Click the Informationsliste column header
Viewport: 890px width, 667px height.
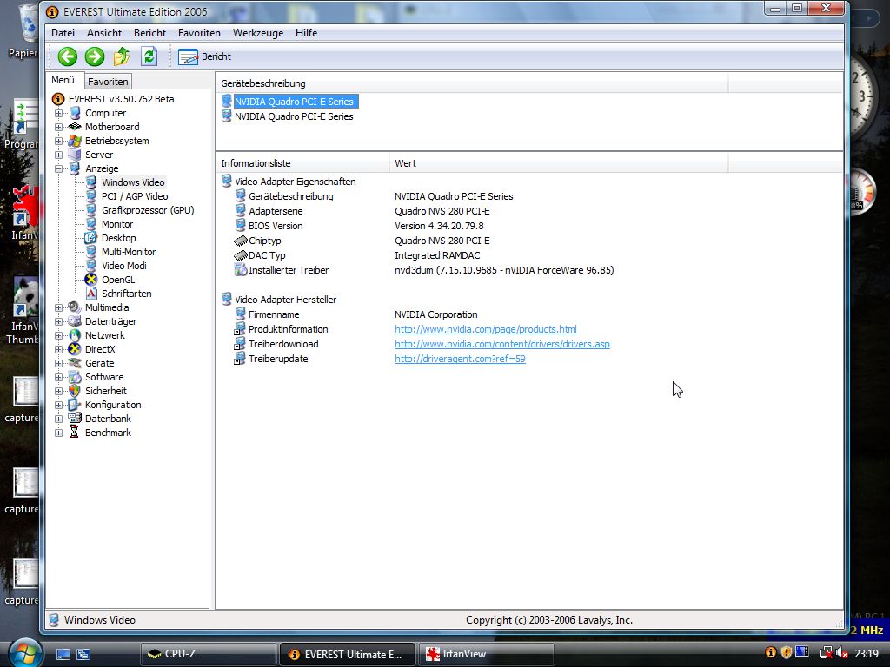pos(302,163)
